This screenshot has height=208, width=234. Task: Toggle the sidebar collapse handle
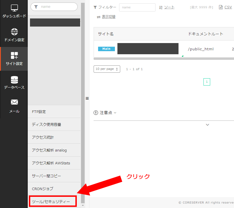pyautogui.click(x=87, y=98)
